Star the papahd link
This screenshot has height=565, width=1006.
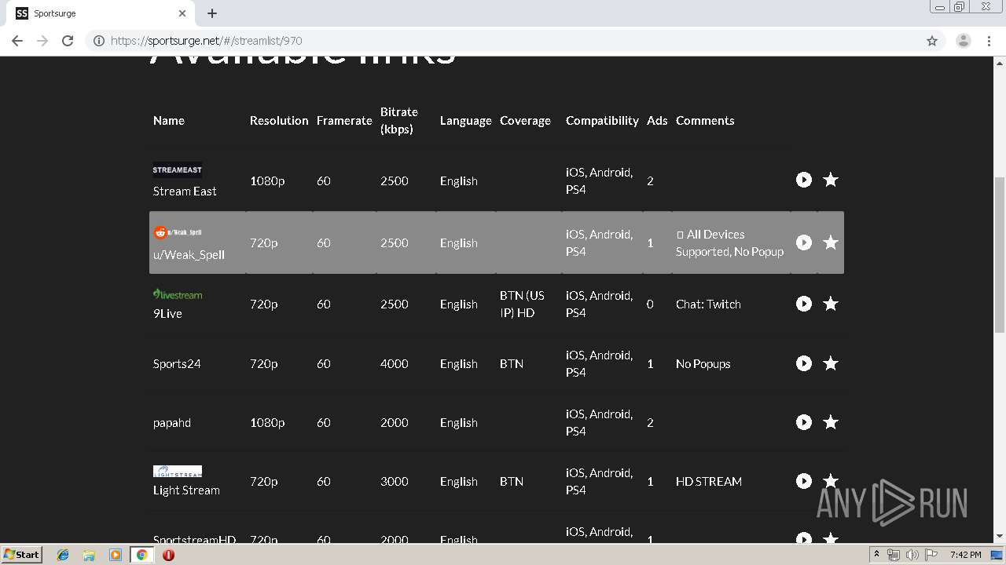[x=831, y=422]
